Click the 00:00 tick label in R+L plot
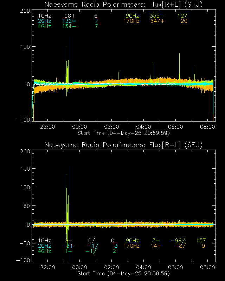Screen dimensions: 225x281 click(80, 127)
